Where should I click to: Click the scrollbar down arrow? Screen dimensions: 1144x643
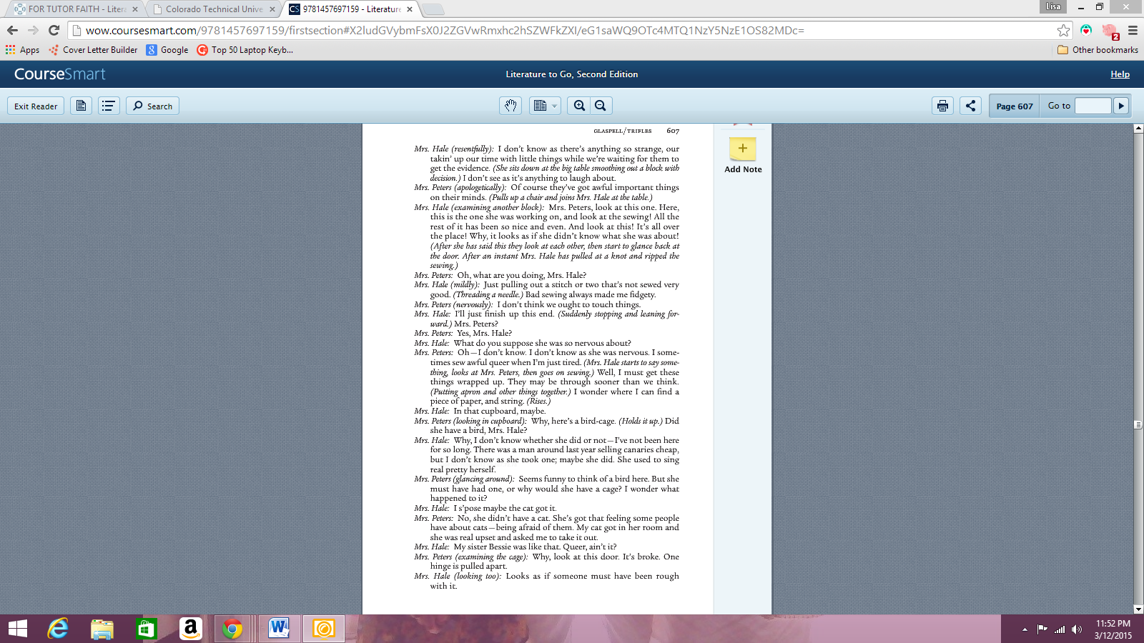tap(1138, 609)
